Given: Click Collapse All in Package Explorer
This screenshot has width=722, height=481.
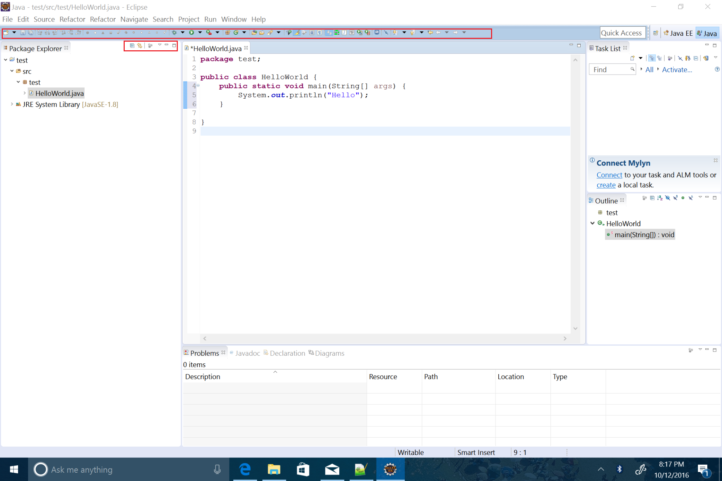Looking at the screenshot, I should 132,45.
